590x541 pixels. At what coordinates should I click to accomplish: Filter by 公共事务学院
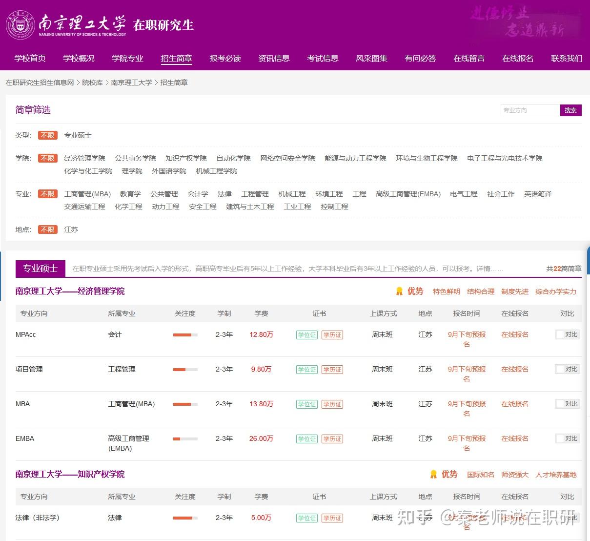coord(136,158)
